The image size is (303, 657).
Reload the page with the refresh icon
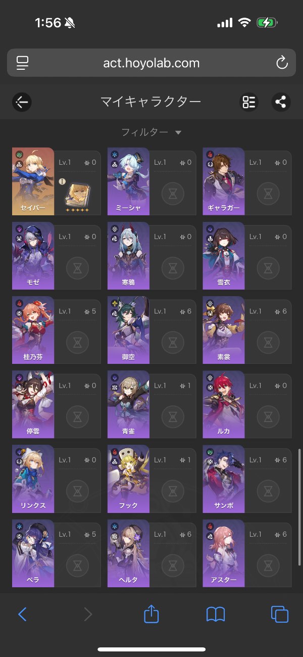click(281, 63)
